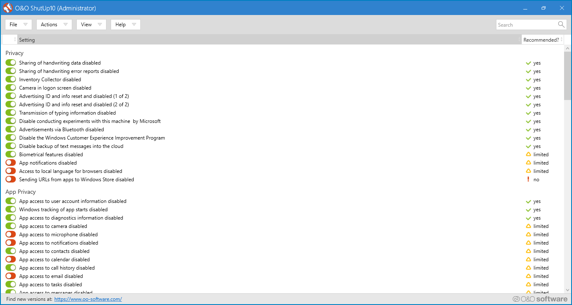Screen dimensions: 572x305
Task: Toggle Disable the Windows Customer Experience Improvement Program
Action: (x=11, y=138)
